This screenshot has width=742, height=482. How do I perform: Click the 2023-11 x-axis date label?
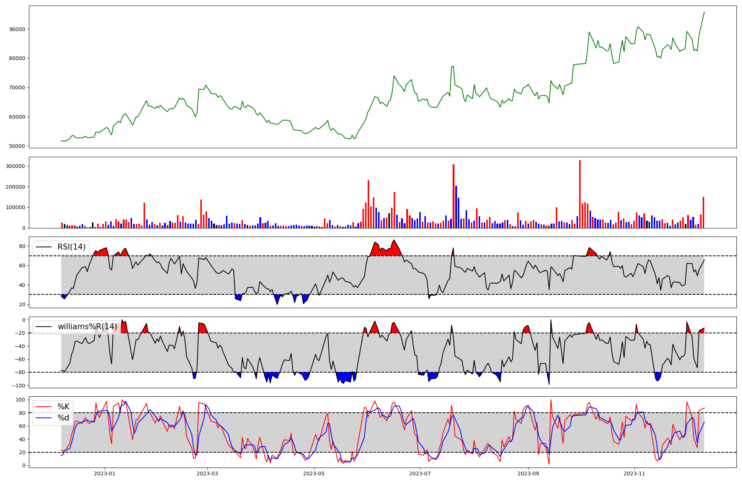click(x=634, y=473)
